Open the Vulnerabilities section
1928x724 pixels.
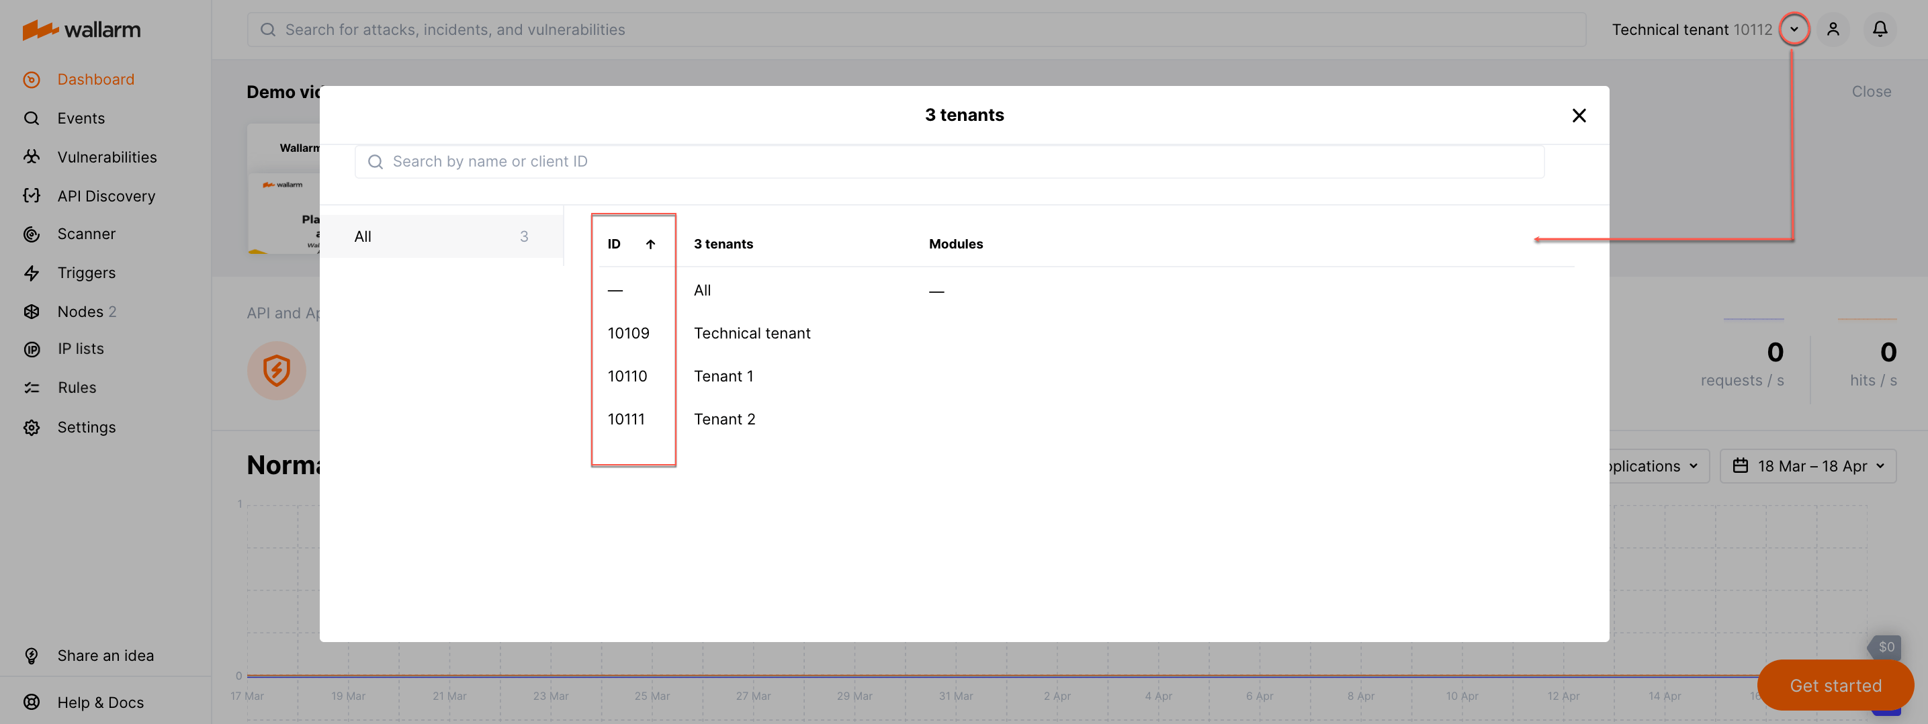pos(107,156)
